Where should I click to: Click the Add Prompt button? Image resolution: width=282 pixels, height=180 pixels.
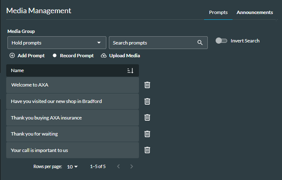pyautogui.click(x=27, y=56)
